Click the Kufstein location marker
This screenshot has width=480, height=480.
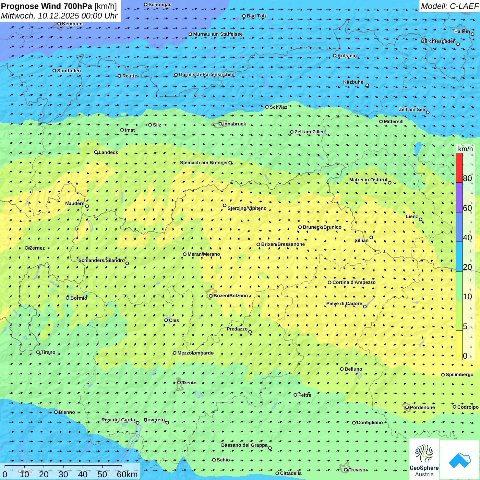pos(335,56)
